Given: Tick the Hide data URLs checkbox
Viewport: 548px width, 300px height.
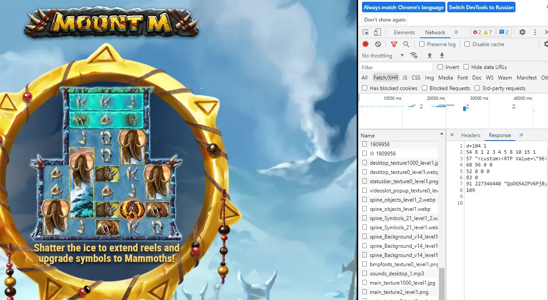Looking at the screenshot, I should coord(466,67).
